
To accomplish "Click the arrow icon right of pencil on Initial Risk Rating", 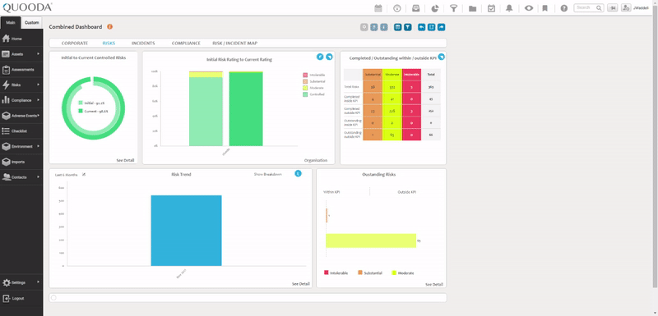I will point(330,57).
